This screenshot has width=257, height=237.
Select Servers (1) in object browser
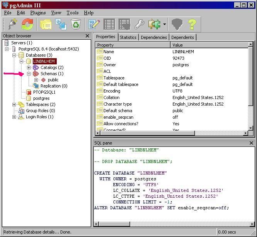[22, 43]
